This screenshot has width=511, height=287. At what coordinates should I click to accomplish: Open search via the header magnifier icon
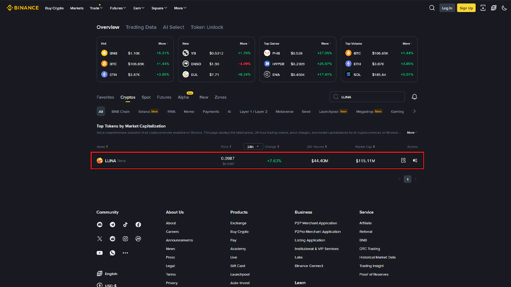pos(432,8)
